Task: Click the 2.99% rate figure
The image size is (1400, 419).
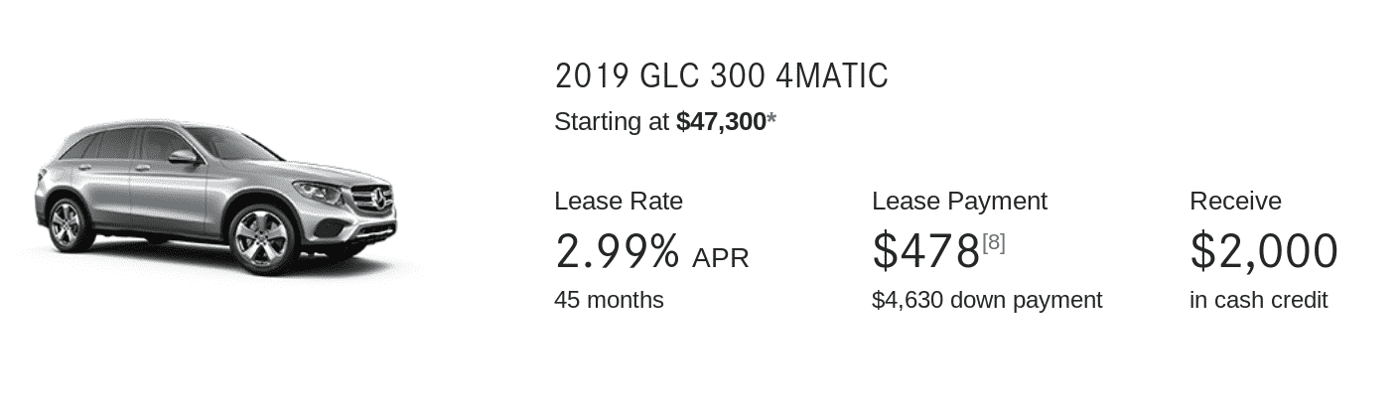Action: (x=617, y=251)
